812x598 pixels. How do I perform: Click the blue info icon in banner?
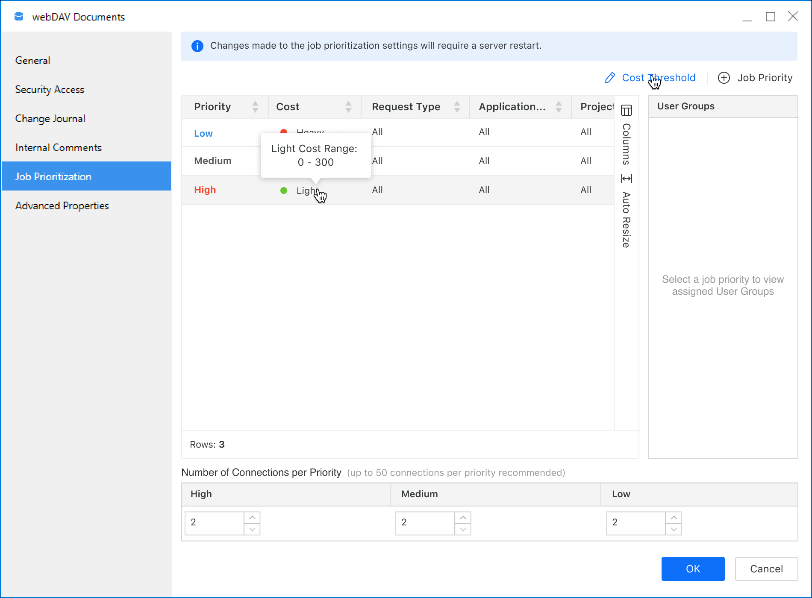click(197, 46)
